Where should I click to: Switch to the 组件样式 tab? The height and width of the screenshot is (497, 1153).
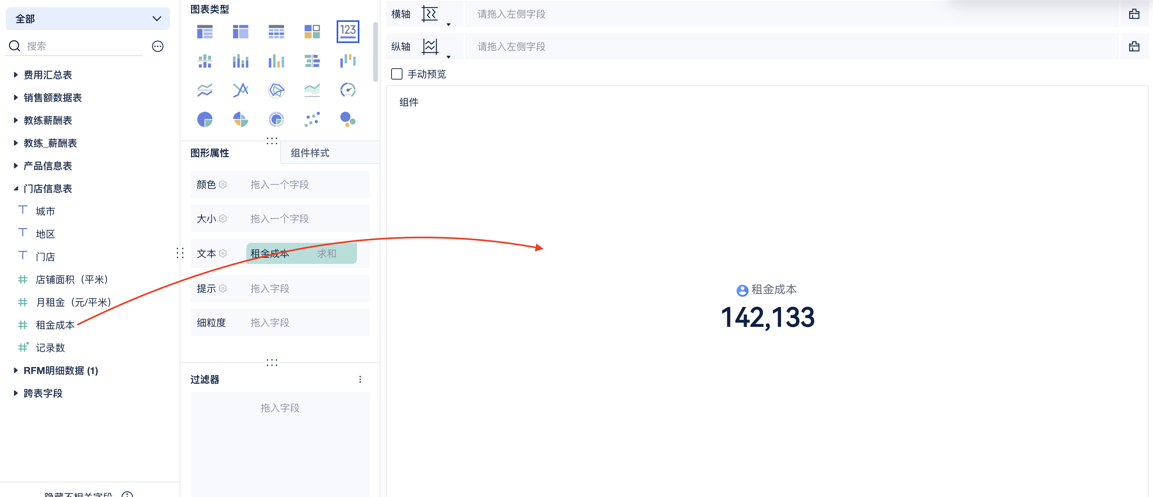(x=310, y=153)
